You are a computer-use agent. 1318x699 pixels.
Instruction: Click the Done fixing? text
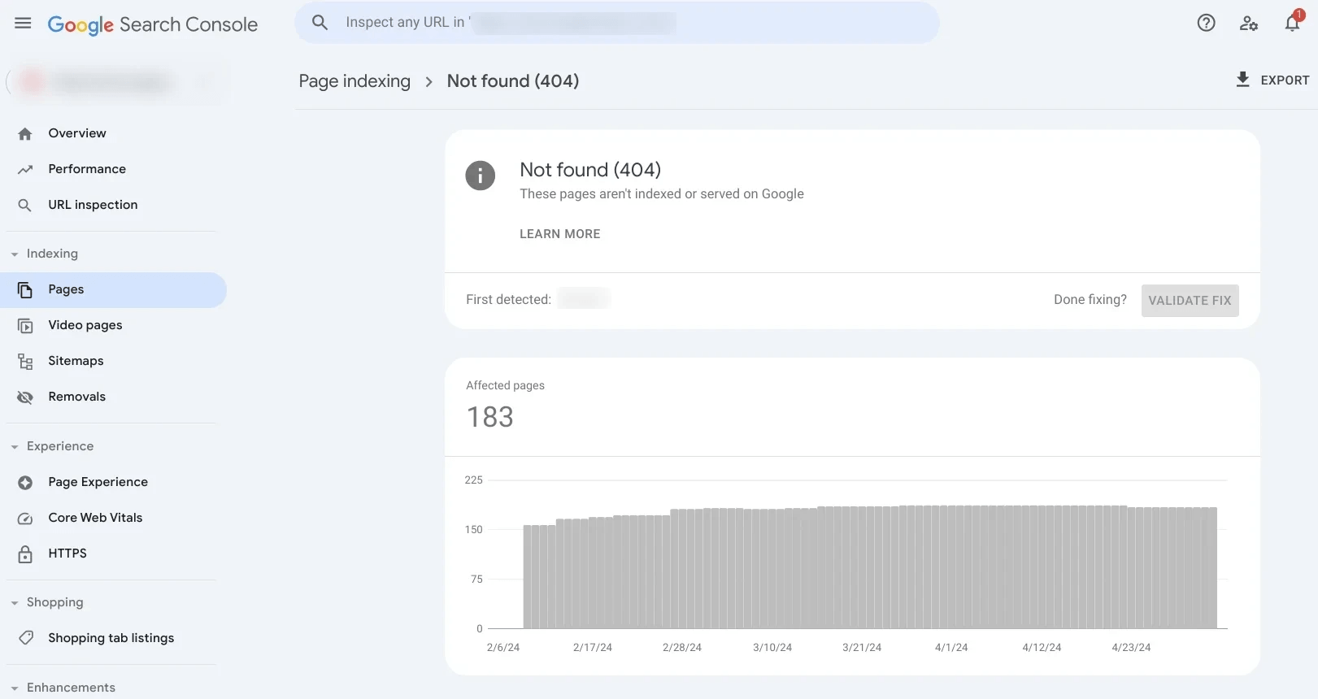click(1090, 300)
